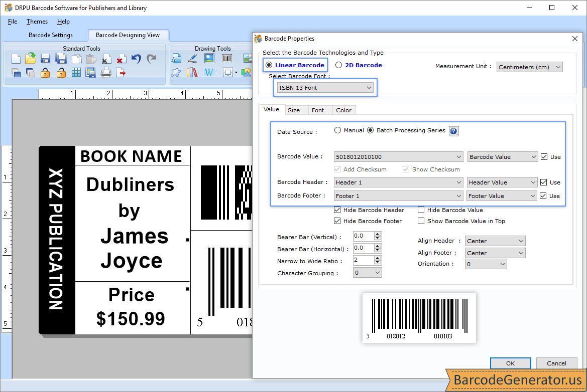This screenshot has width=587, height=392.
Task: Open the Orientation dropdown
Action: 486,264
